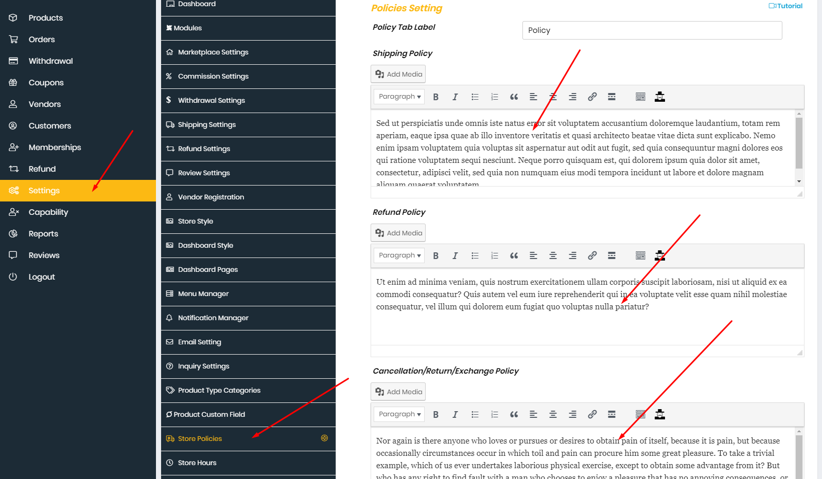Open Store Hours tab
The width and height of the screenshot is (822, 479).
(x=248, y=463)
